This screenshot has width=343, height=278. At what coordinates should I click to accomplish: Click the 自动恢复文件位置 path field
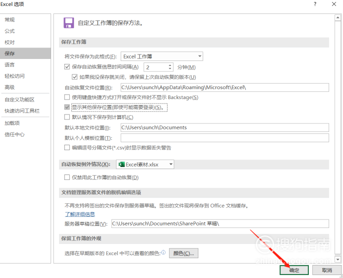[225, 88]
